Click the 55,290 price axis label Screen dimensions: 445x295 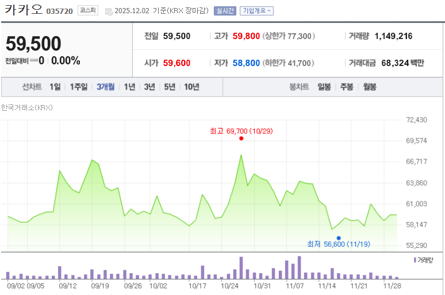pyautogui.click(x=416, y=246)
